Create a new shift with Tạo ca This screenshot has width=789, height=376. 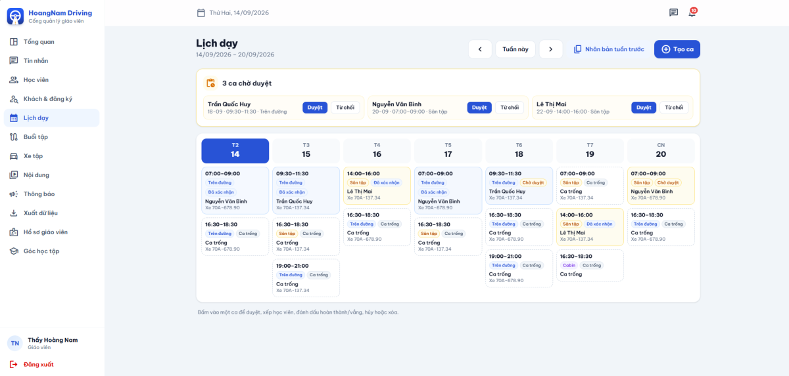pos(677,49)
